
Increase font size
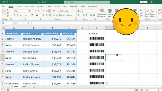pos(36,11)
